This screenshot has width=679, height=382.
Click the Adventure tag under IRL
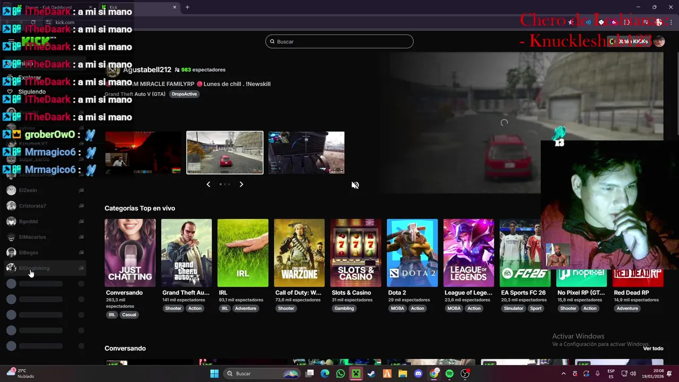point(246,308)
